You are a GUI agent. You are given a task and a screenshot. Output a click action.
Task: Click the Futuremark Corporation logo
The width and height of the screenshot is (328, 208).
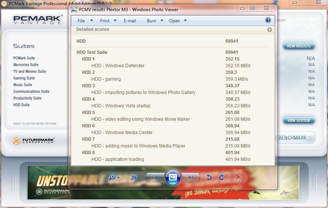(33, 141)
